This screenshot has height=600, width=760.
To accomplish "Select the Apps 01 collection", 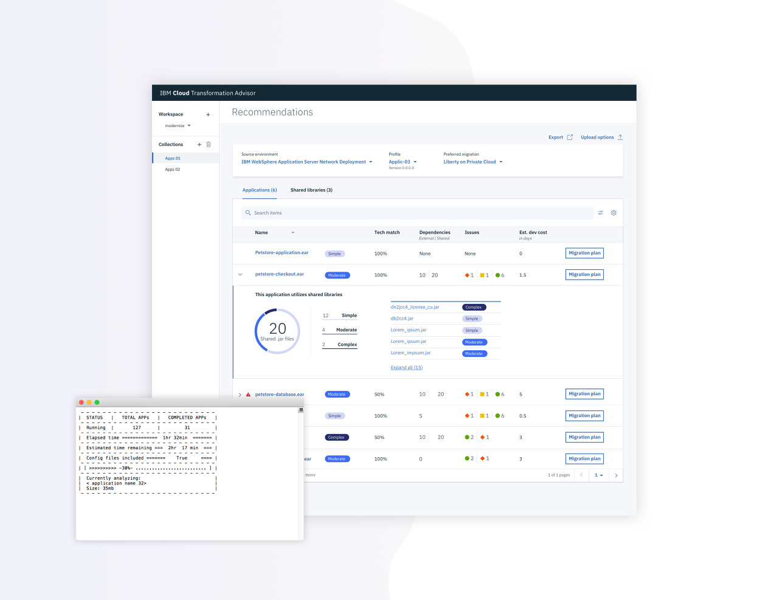I will coord(173,158).
